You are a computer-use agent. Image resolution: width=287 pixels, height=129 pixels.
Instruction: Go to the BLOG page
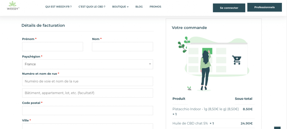click(x=139, y=7)
